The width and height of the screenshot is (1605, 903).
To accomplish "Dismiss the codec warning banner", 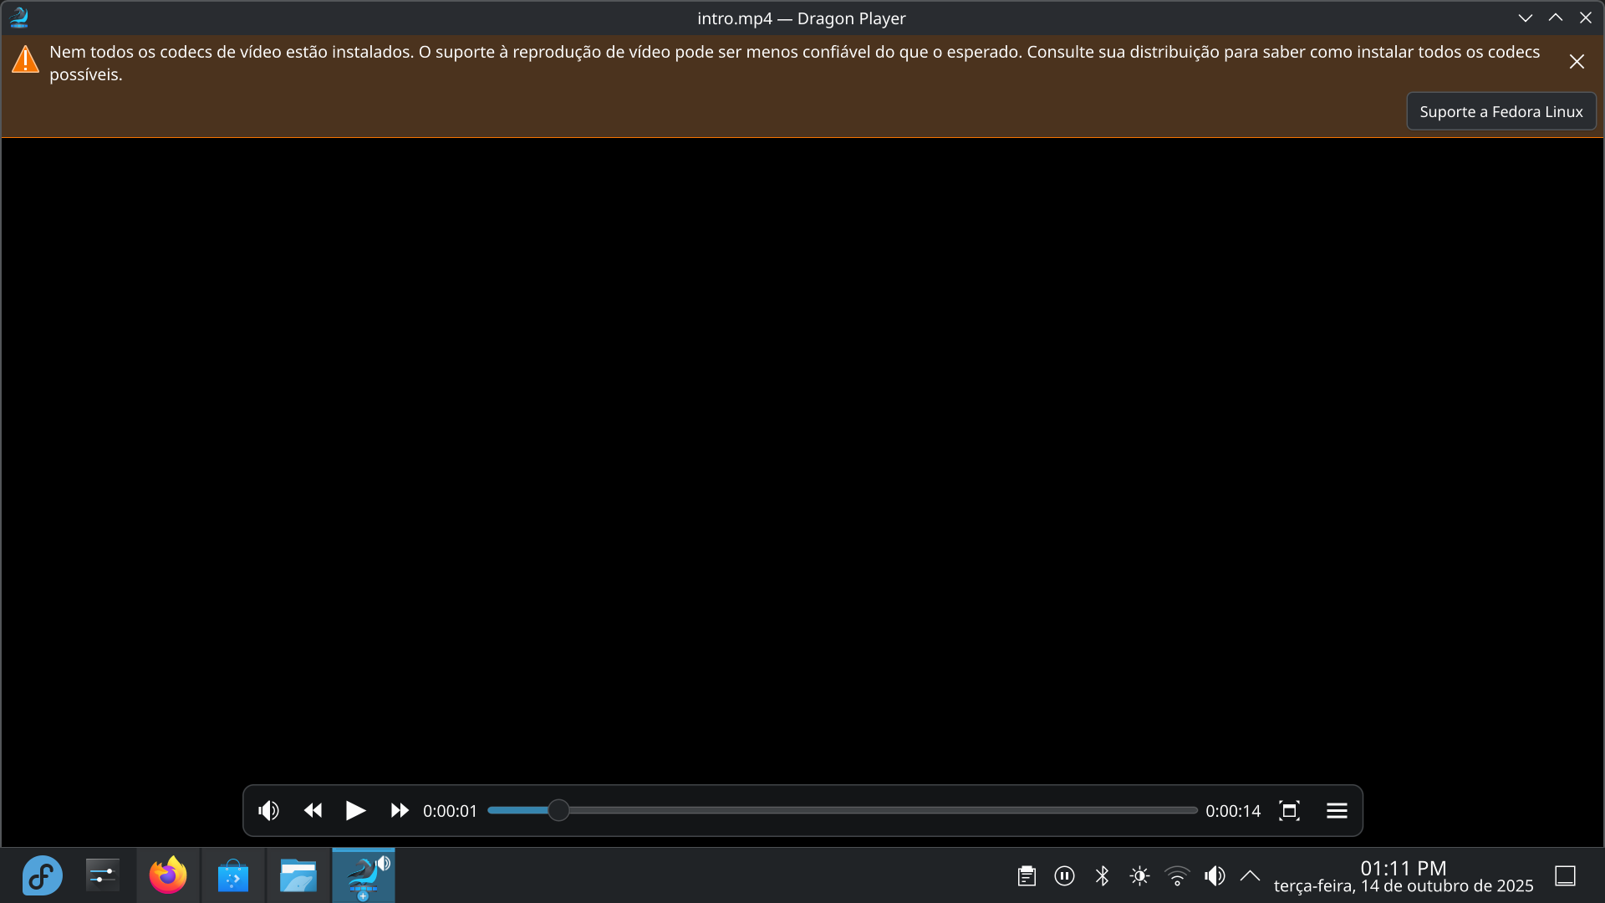I will pyautogui.click(x=1577, y=62).
